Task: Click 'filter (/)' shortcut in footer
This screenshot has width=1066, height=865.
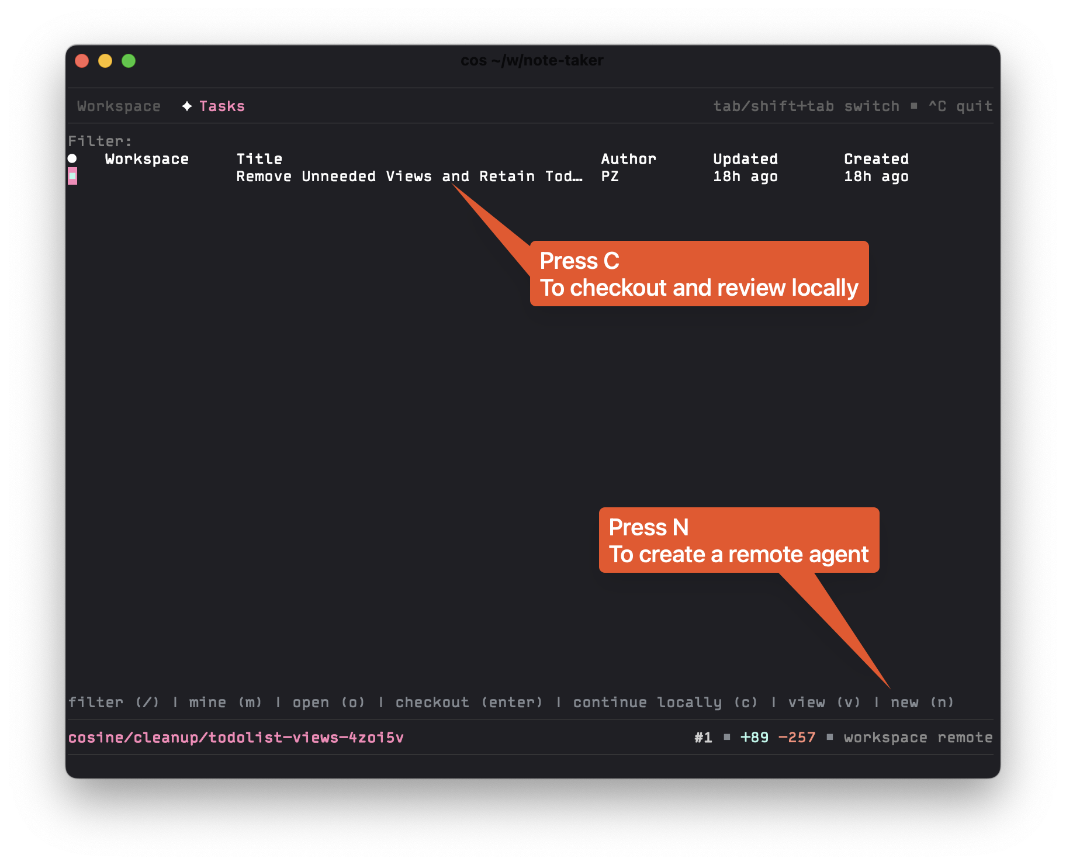Action: pos(113,703)
